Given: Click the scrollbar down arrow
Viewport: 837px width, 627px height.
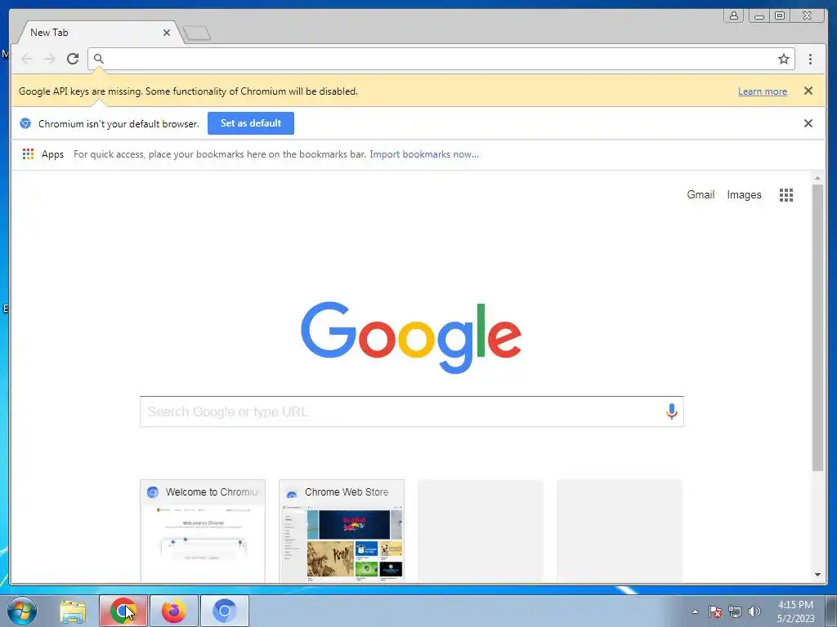Looking at the screenshot, I should [817, 574].
